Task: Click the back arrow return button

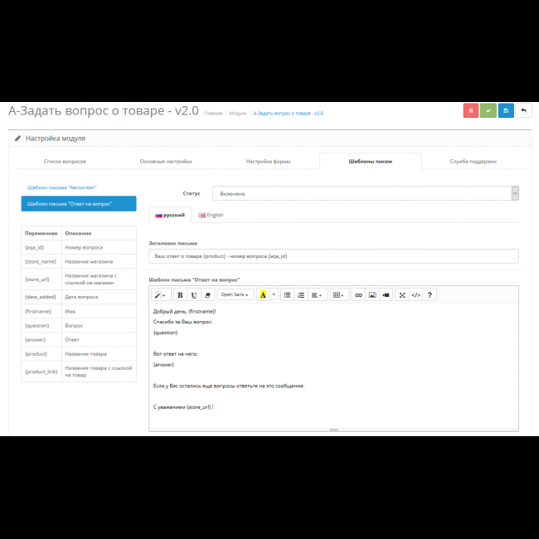Action: (x=524, y=110)
